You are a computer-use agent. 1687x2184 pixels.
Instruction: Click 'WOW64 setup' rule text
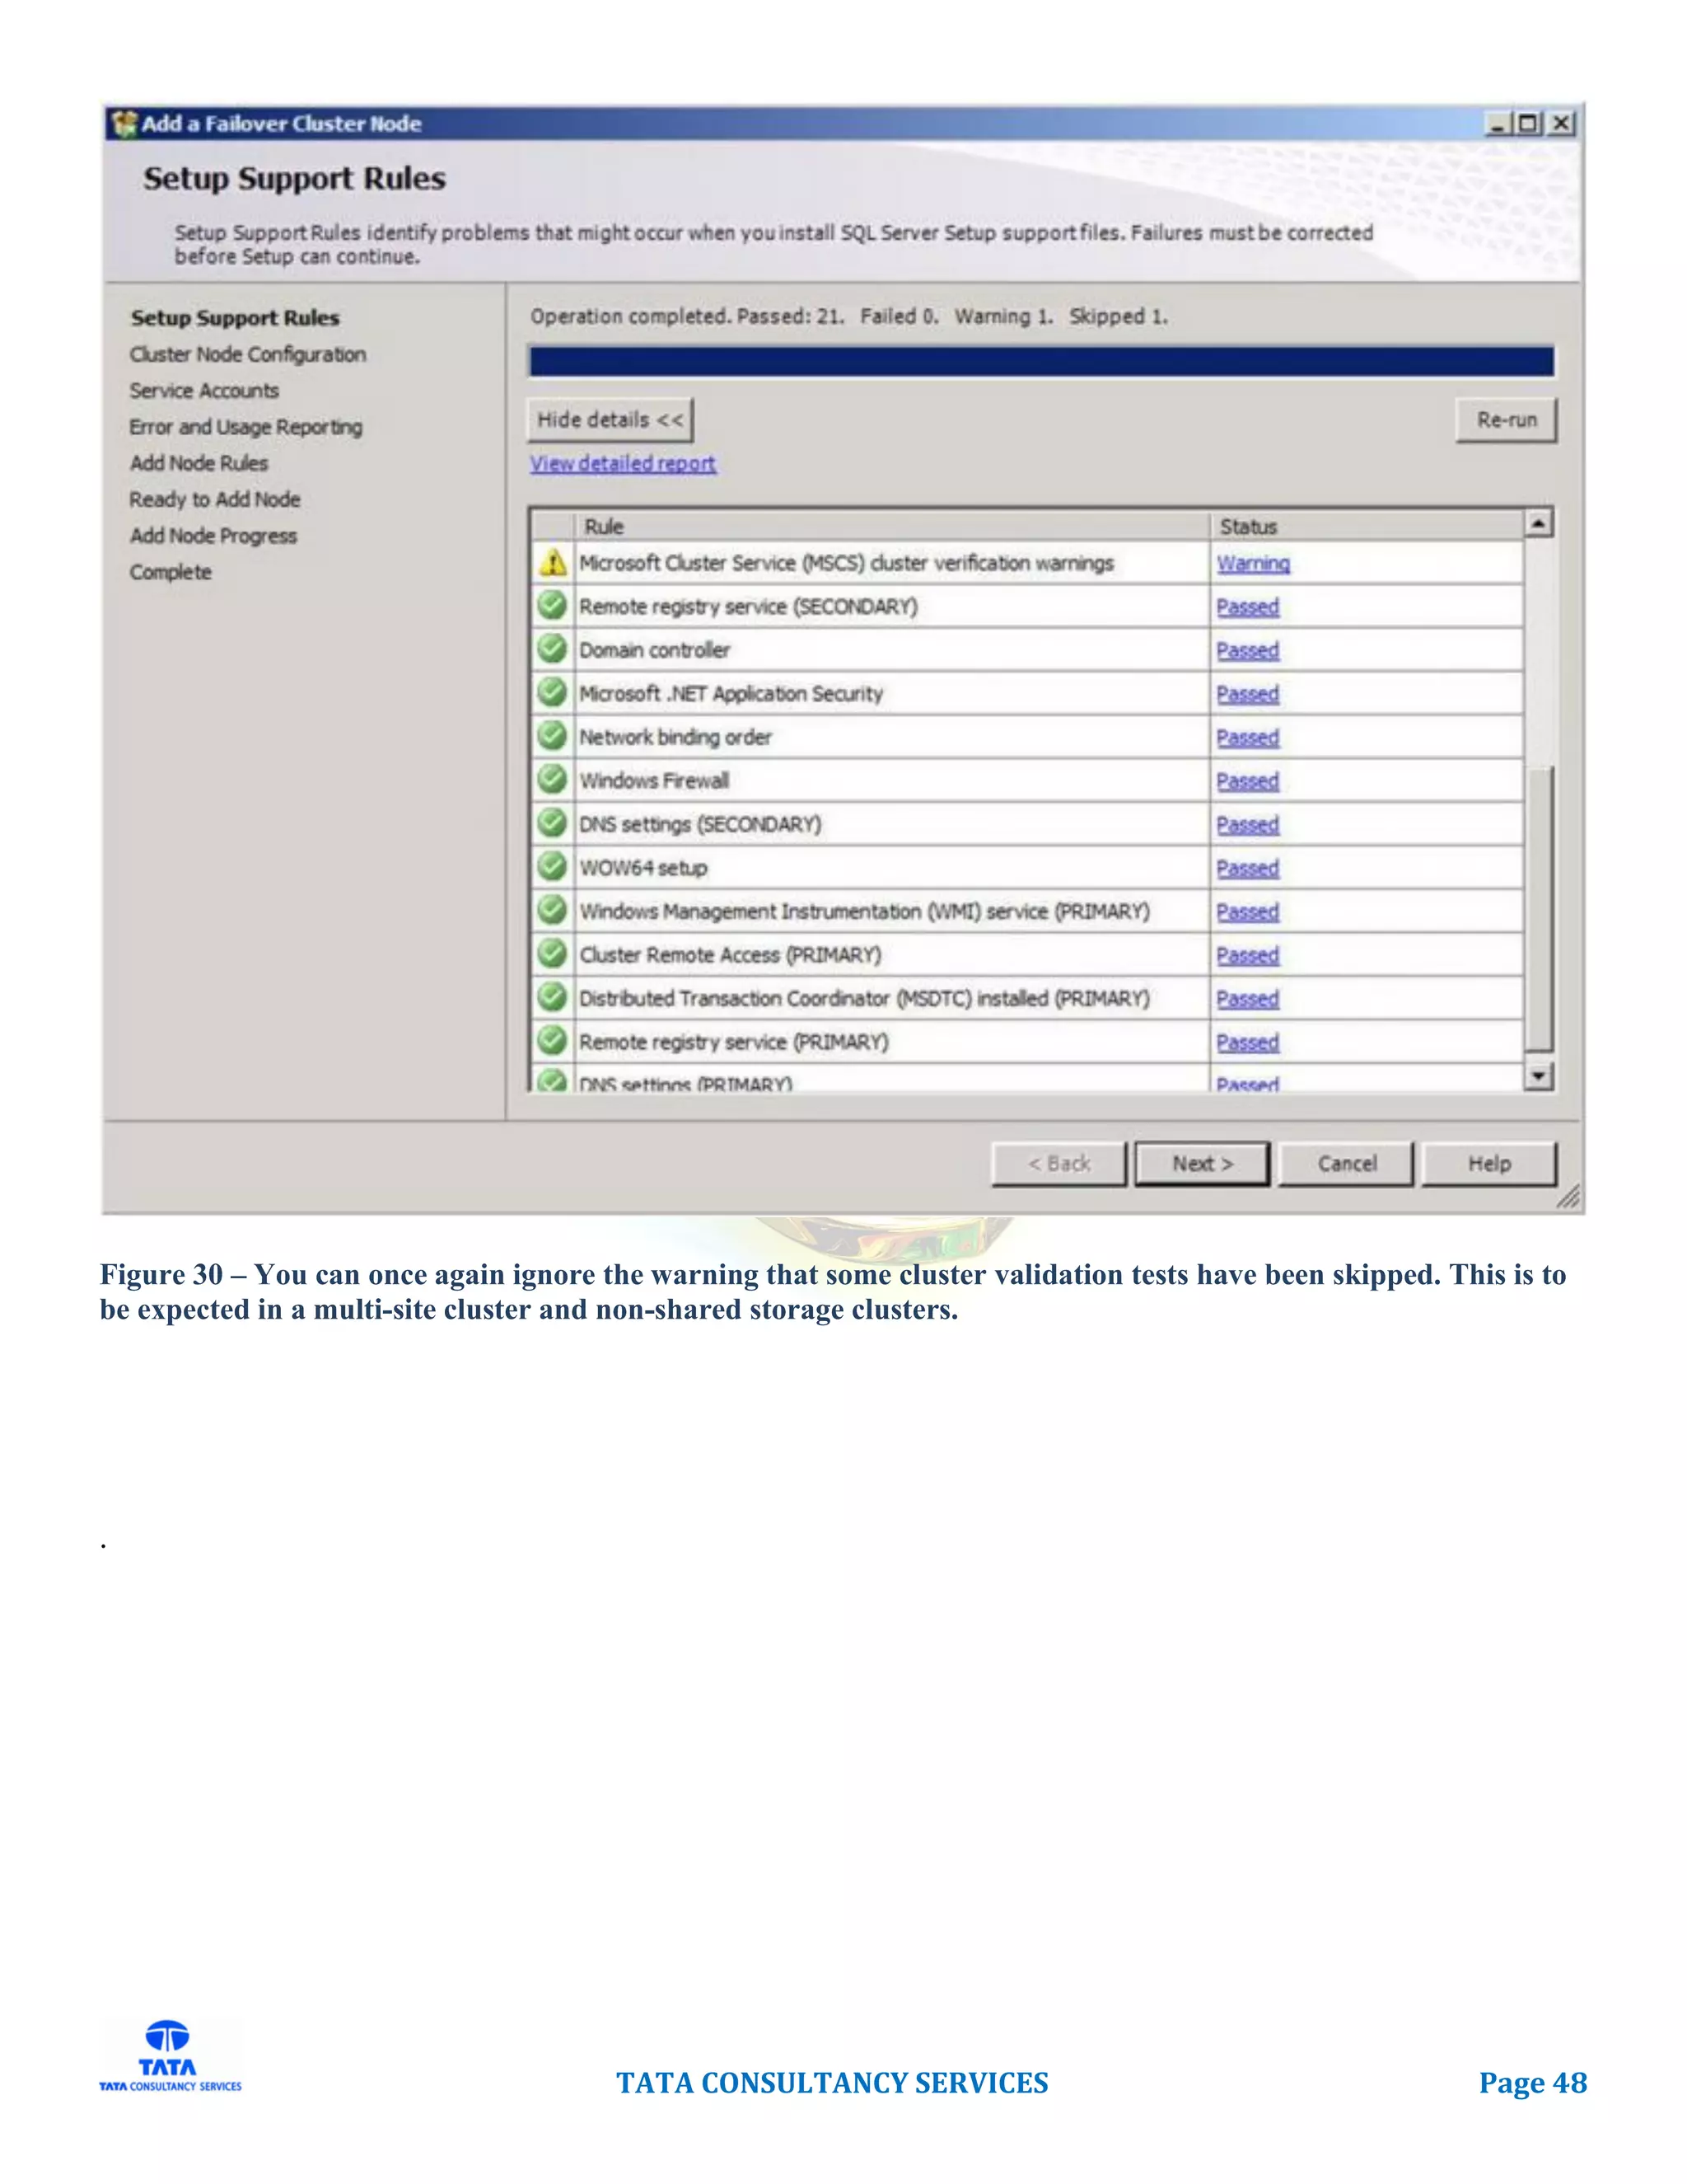[x=643, y=868]
